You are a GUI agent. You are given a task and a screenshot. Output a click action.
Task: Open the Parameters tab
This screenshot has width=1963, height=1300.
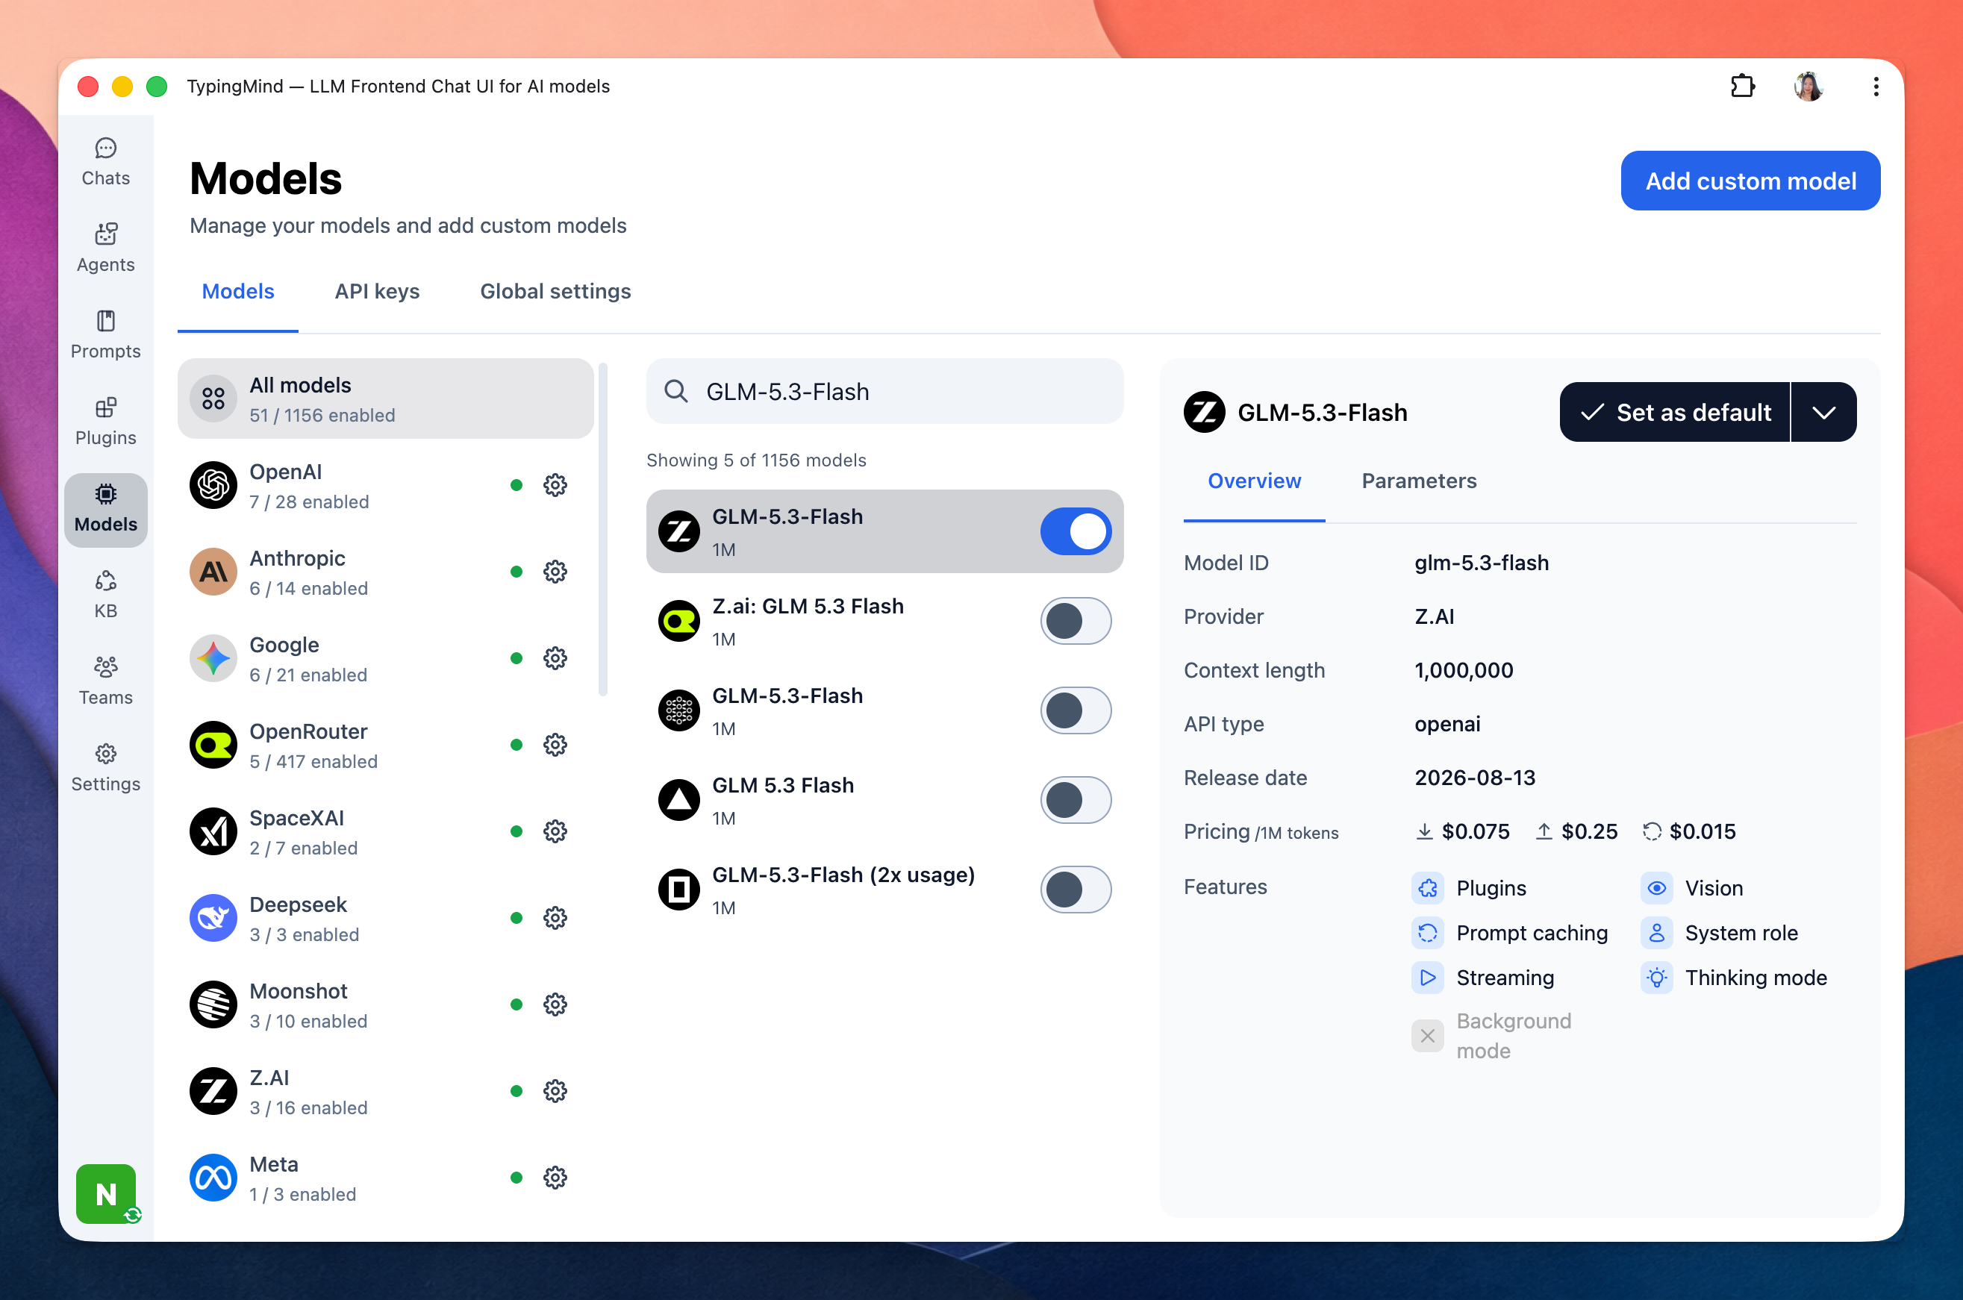(1419, 481)
